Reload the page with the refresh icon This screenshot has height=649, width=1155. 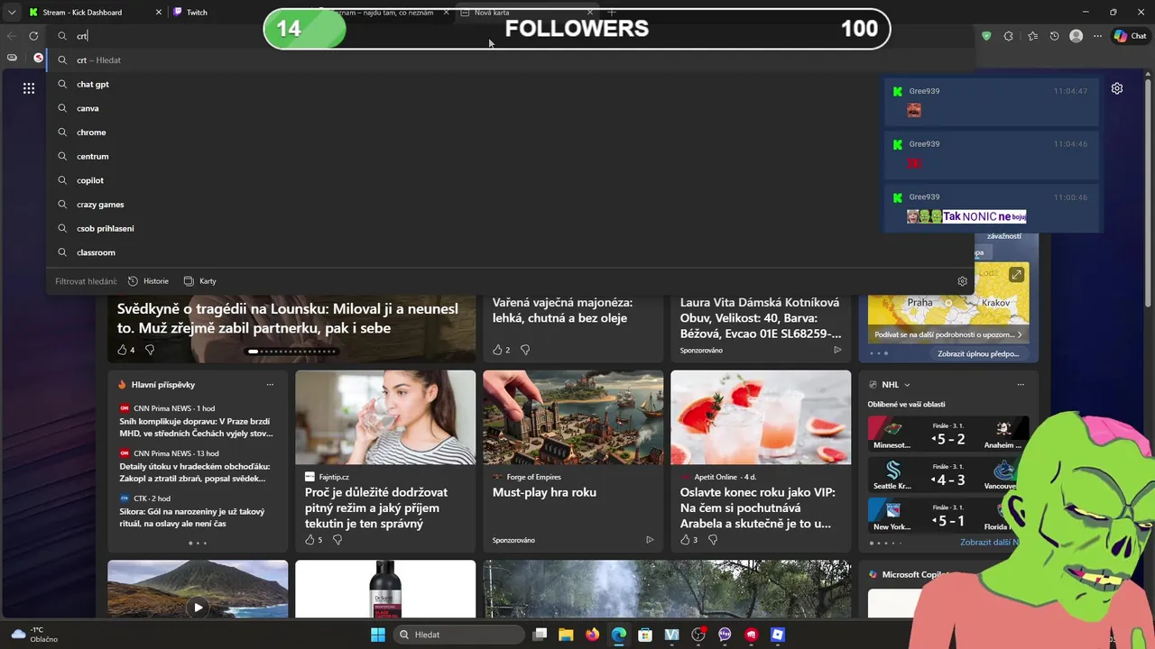pos(33,36)
